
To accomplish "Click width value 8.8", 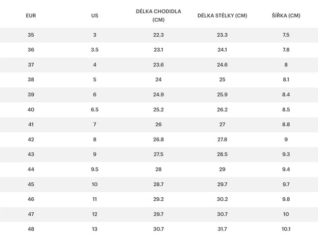I will (286, 125).
